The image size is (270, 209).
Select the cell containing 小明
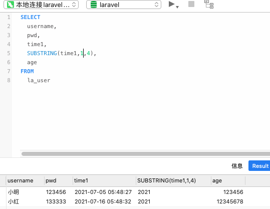pos(25,192)
